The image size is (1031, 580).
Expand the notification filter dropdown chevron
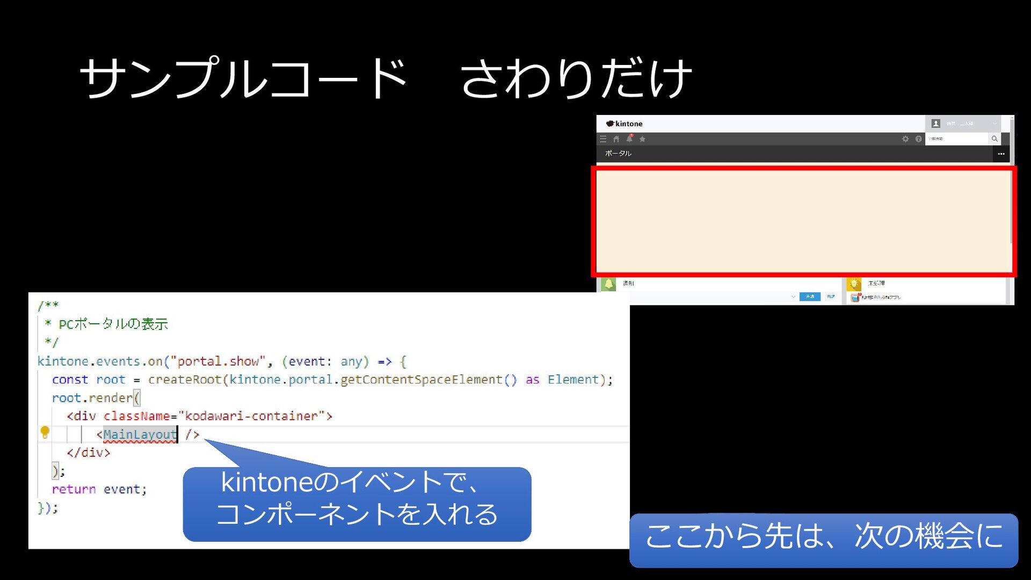click(x=793, y=296)
